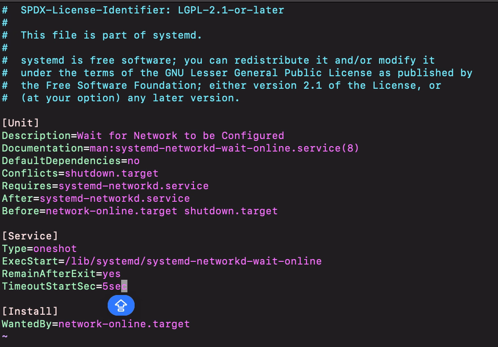Click the DefaultDependencies value 'no'
This screenshot has height=347, width=498.
click(x=133, y=161)
